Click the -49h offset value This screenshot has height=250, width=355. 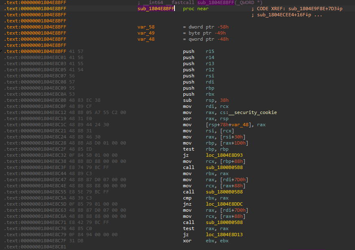[x=220, y=33]
